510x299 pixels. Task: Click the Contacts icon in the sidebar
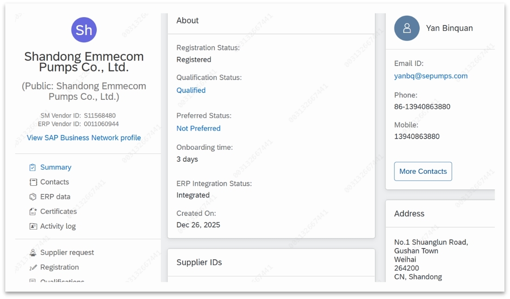33,182
